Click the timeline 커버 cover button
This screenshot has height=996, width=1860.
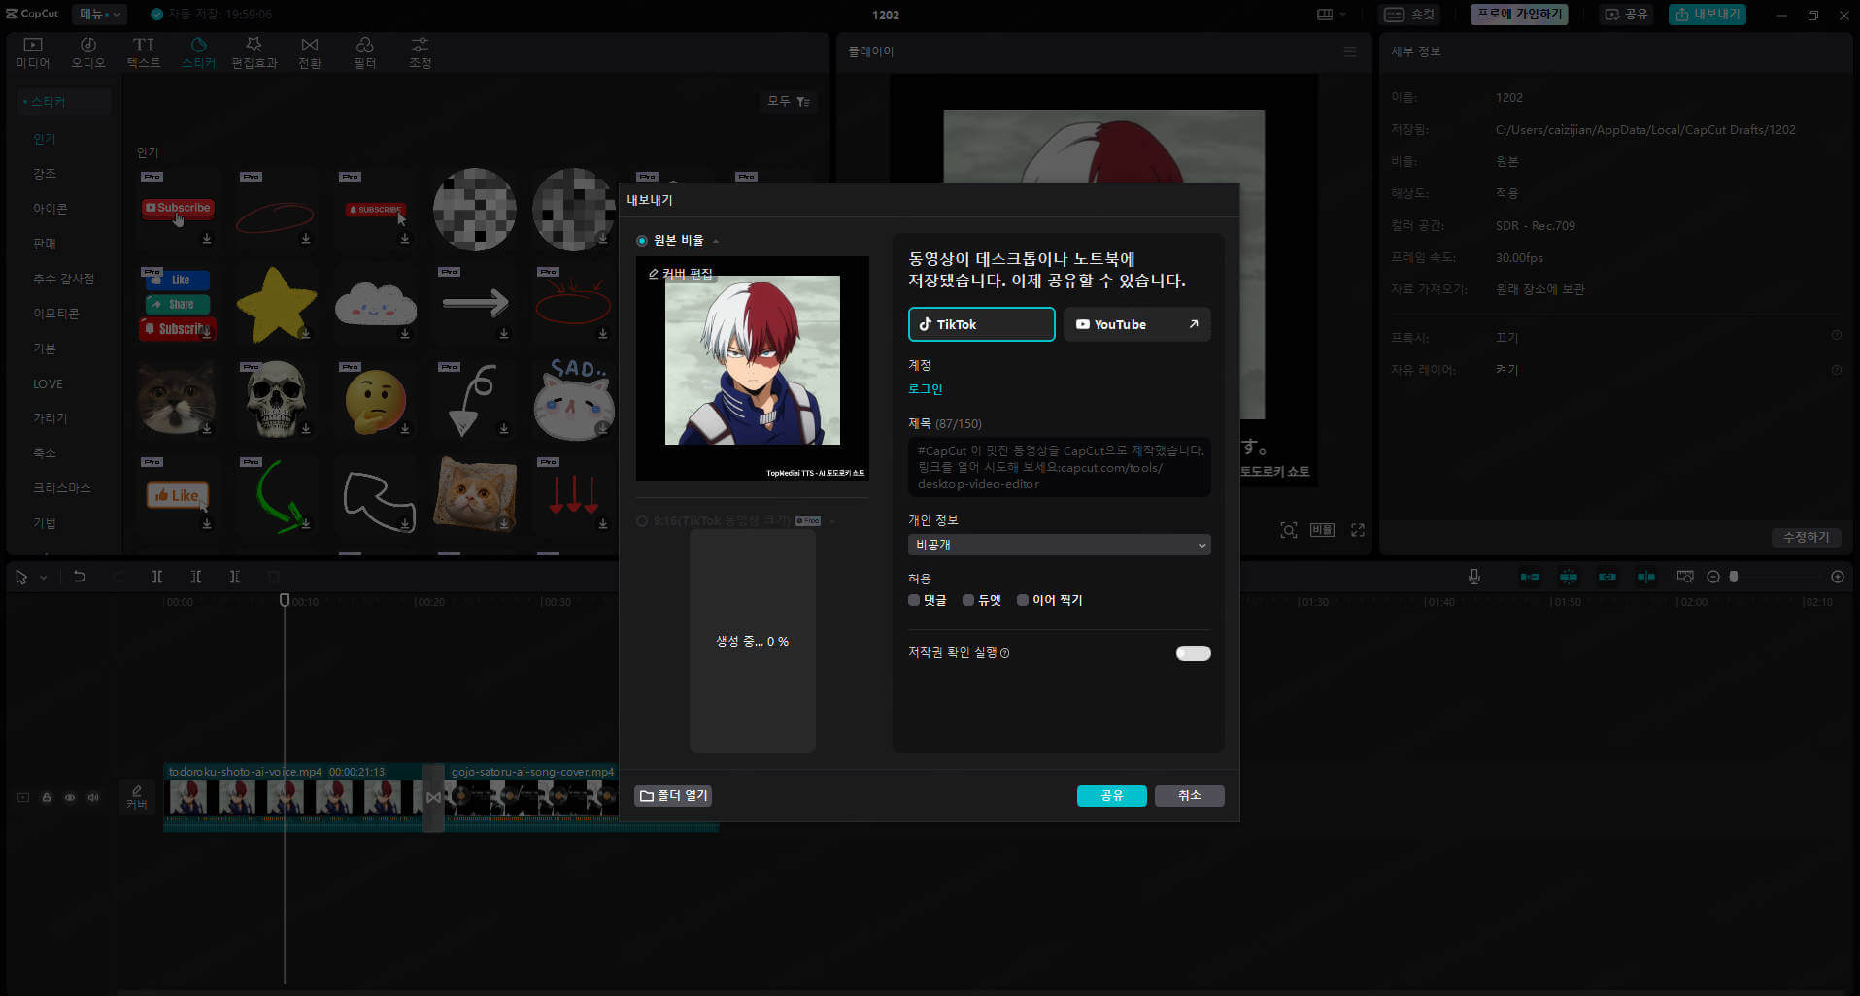tap(137, 797)
